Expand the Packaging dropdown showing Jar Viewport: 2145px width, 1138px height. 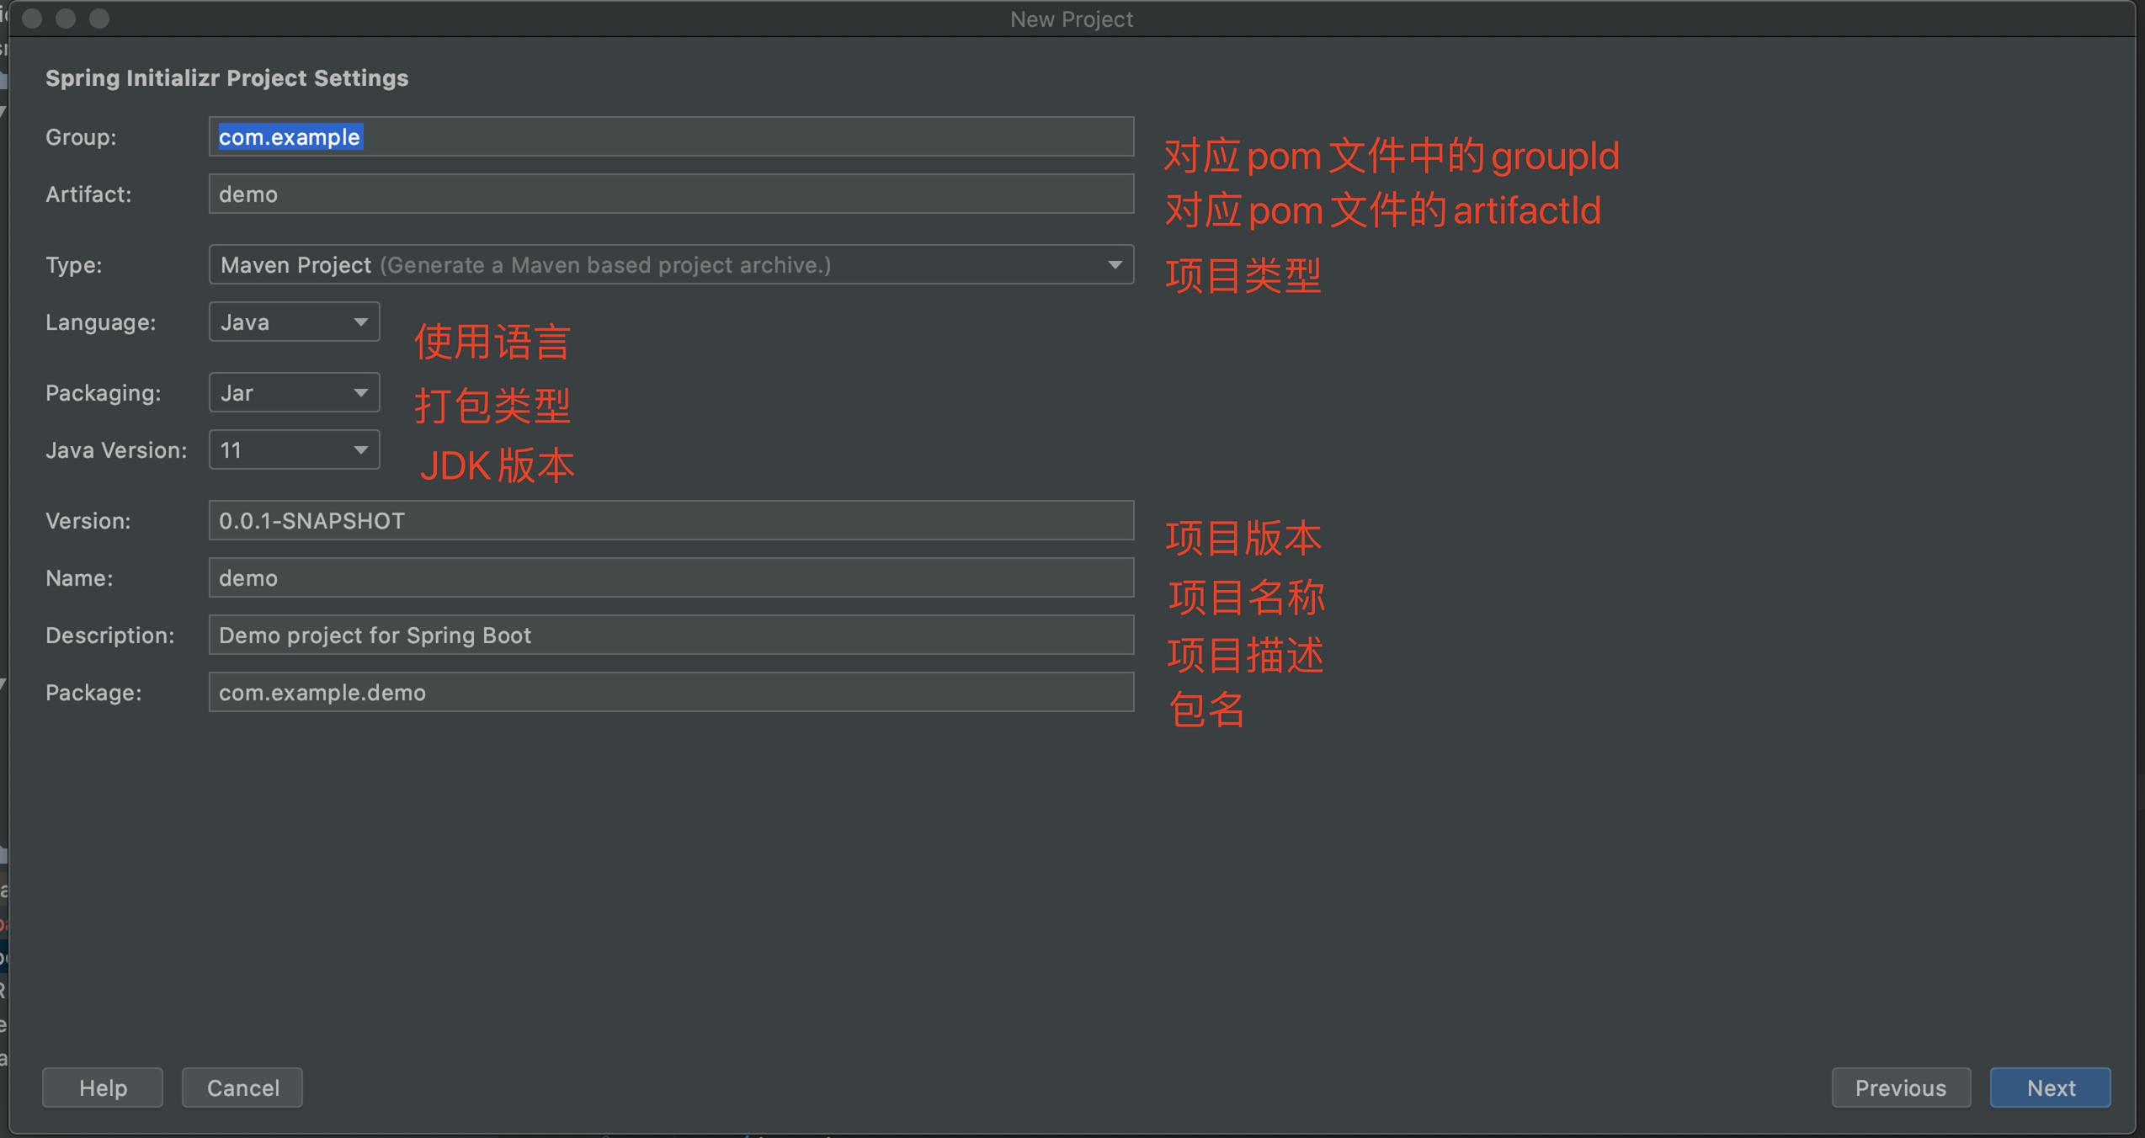(294, 393)
